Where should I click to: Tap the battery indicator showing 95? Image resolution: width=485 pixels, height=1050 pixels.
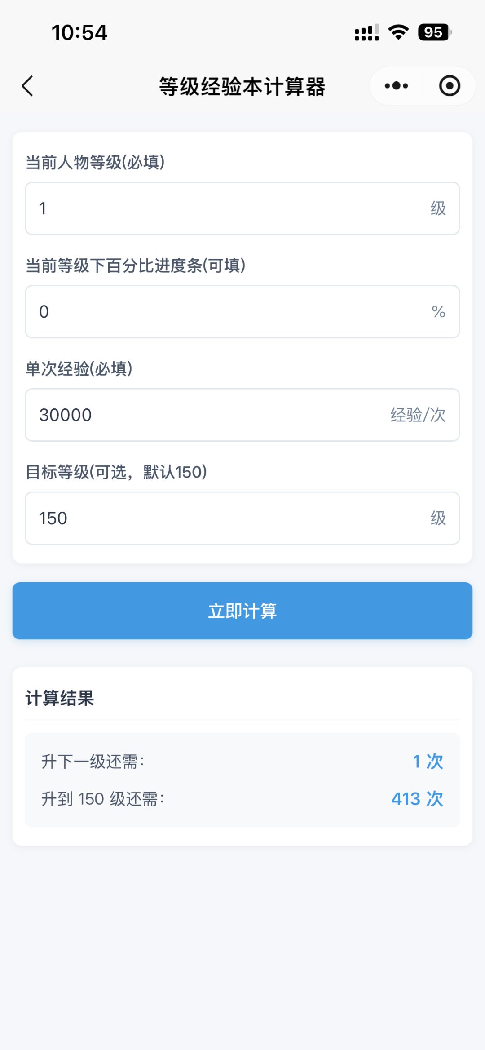tap(434, 32)
